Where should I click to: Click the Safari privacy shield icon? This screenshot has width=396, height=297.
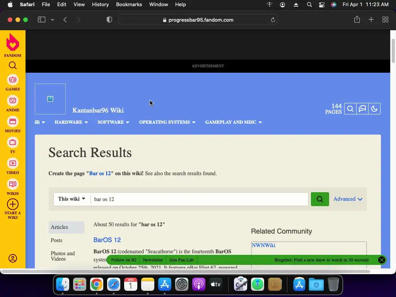(x=109, y=20)
